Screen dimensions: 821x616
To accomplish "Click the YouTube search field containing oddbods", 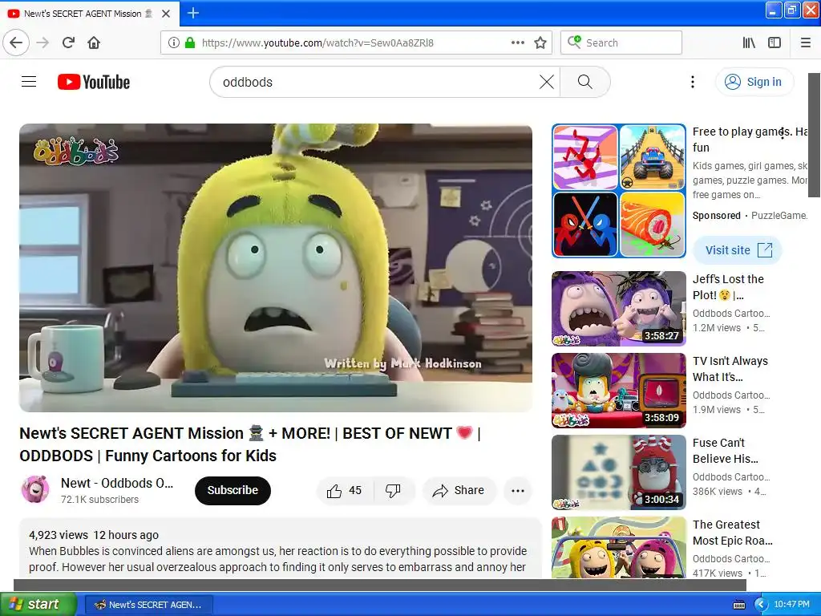I will (376, 82).
